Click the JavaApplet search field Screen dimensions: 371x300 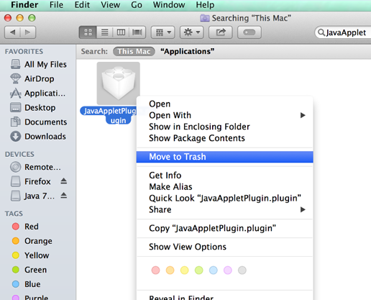pyautogui.click(x=344, y=32)
